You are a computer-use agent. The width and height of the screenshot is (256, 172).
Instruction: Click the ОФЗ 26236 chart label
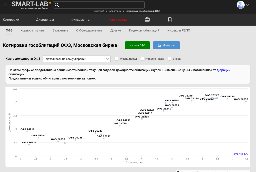pyautogui.click(x=75, y=138)
